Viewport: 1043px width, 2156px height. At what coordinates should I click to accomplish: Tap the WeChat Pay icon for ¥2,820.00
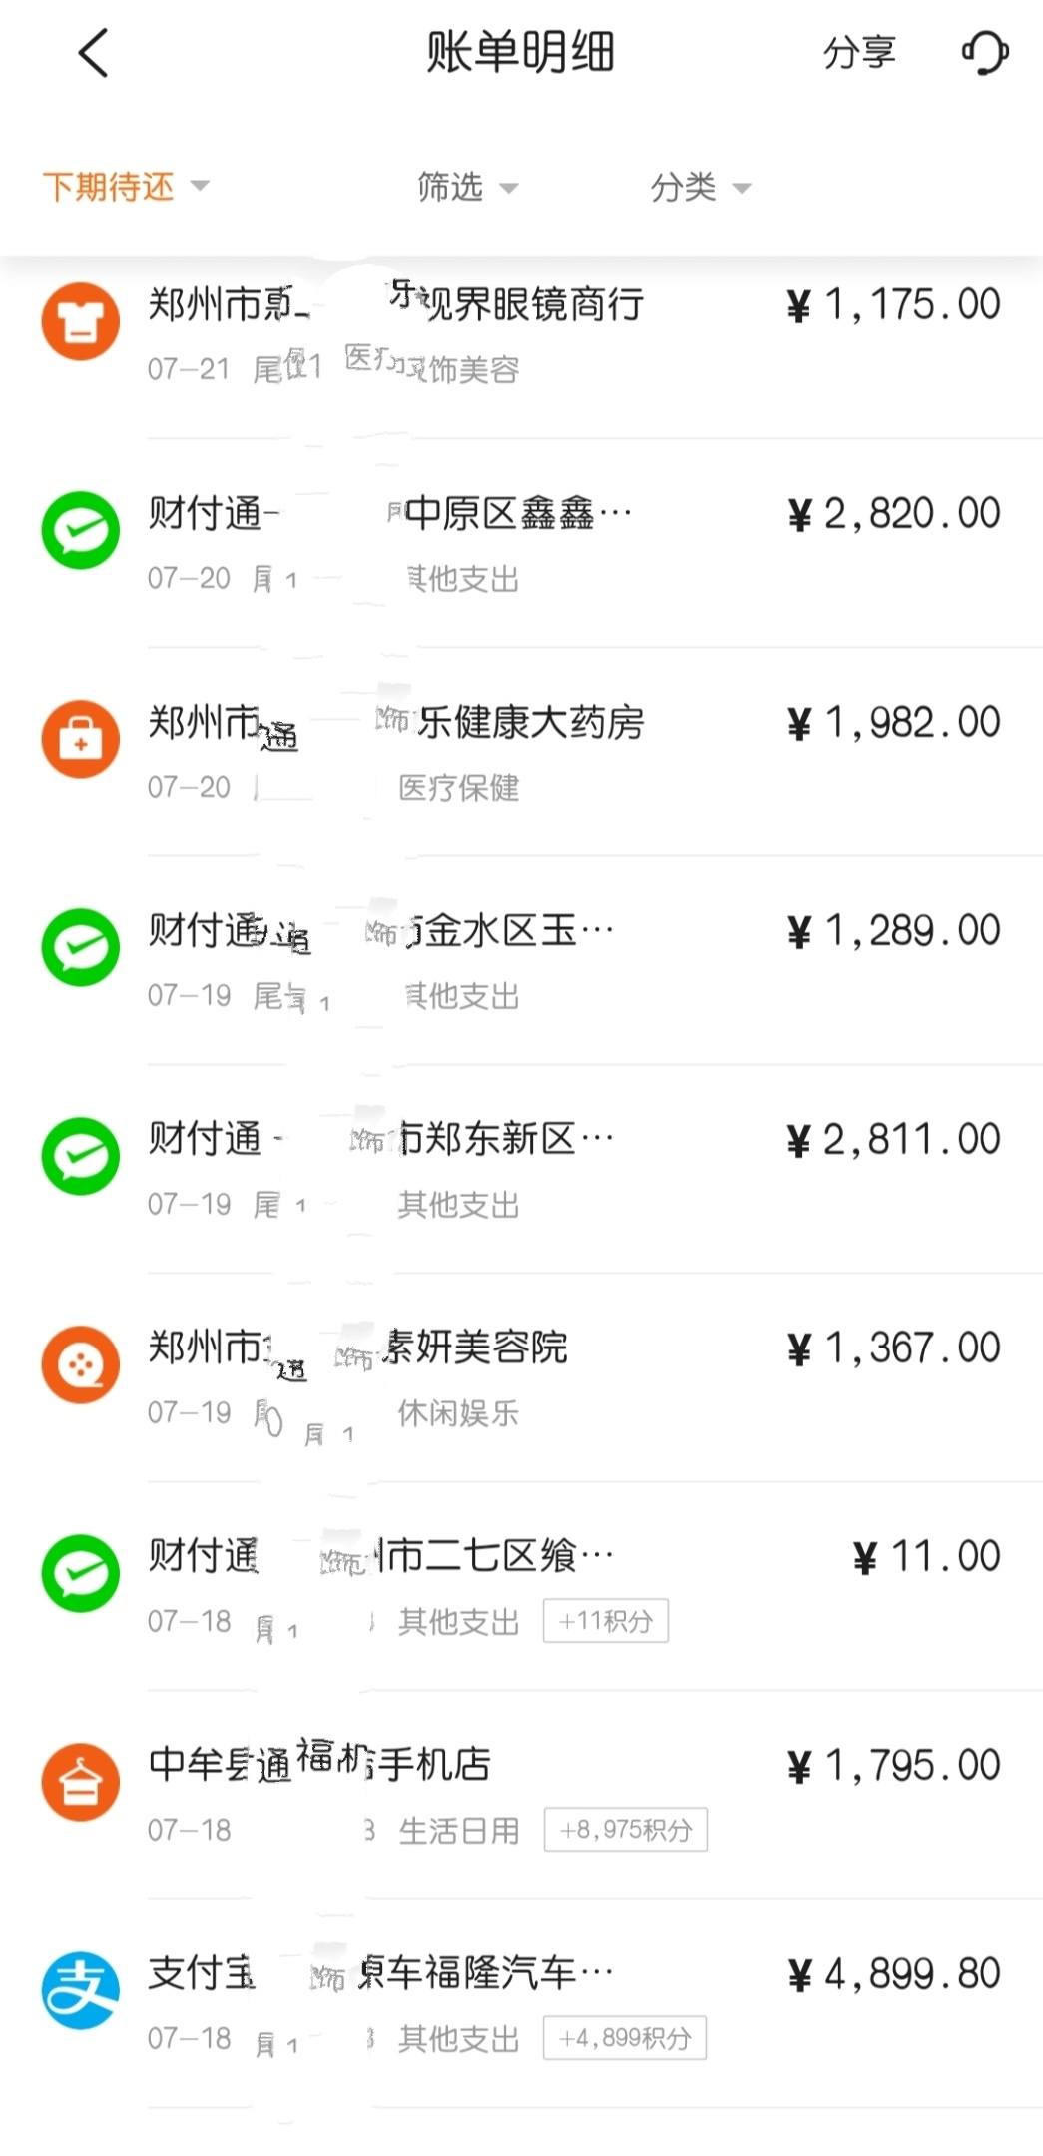tap(81, 530)
